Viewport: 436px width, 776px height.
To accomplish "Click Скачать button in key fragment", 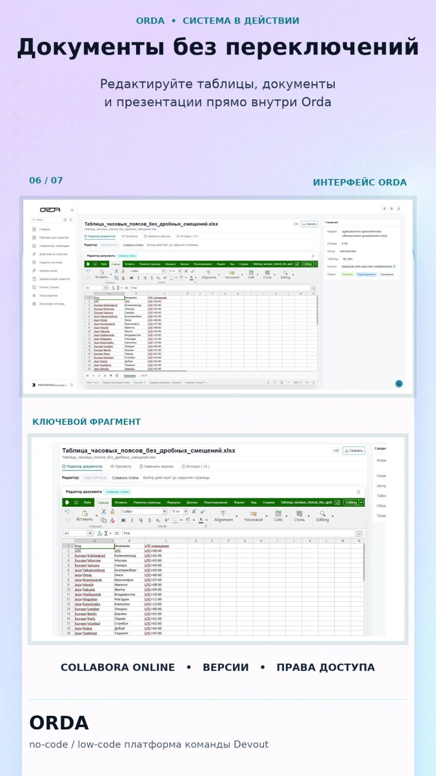I will (354, 451).
